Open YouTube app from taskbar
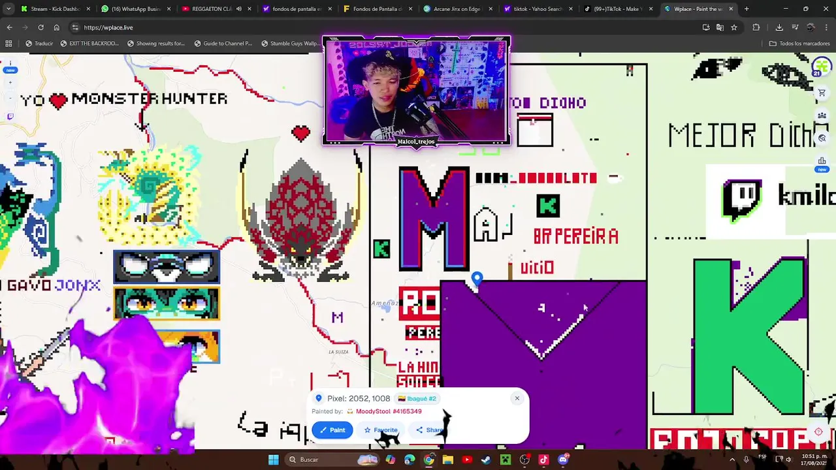Image resolution: width=836 pixels, height=470 pixels. pos(467,460)
